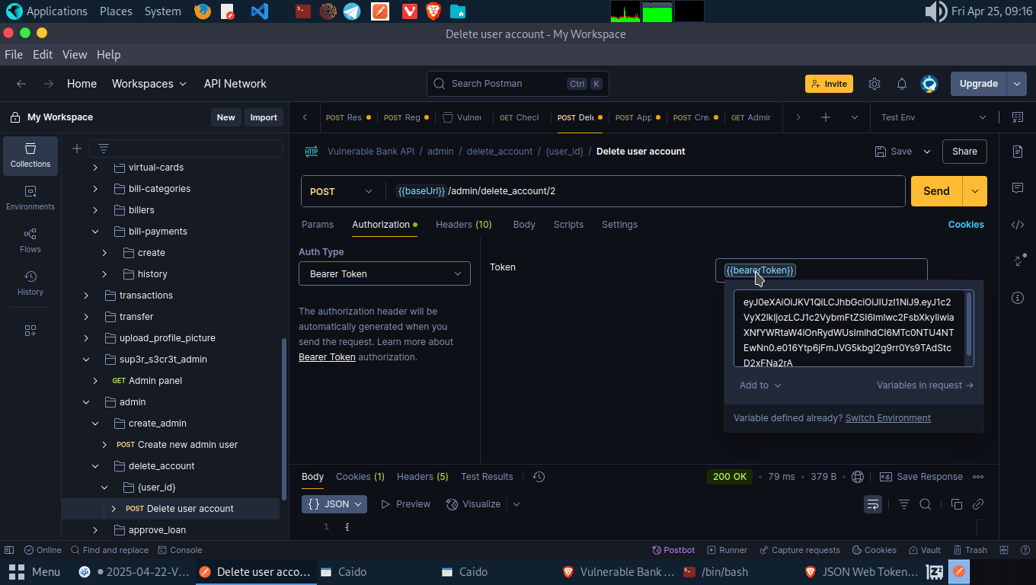Open the Collections sidebar panel
1036x585 pixels.
(30, 155)
